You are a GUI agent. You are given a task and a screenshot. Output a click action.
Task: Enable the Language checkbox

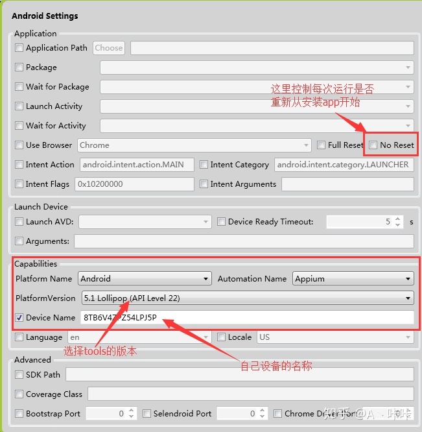19,337
